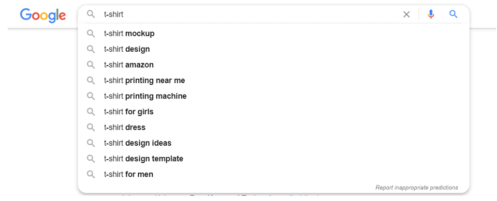Click the Google logo

coord(43,15)
